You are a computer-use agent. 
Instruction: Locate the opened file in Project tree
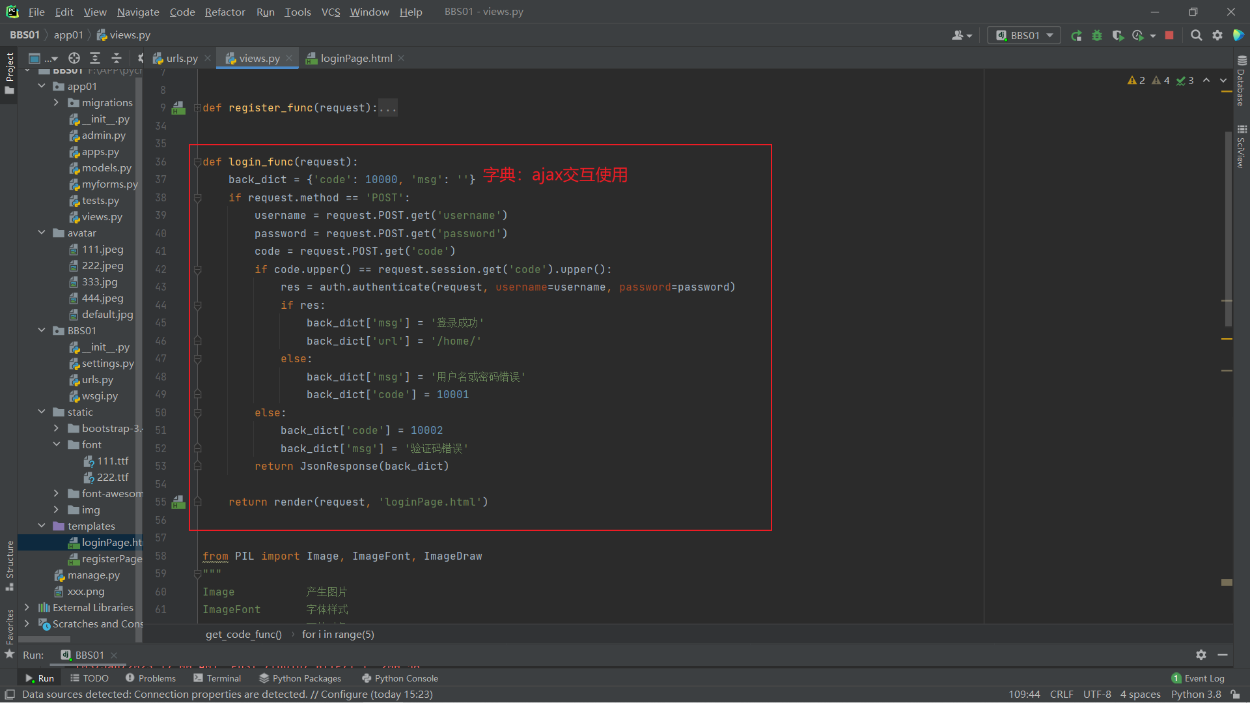click(74, 58)
